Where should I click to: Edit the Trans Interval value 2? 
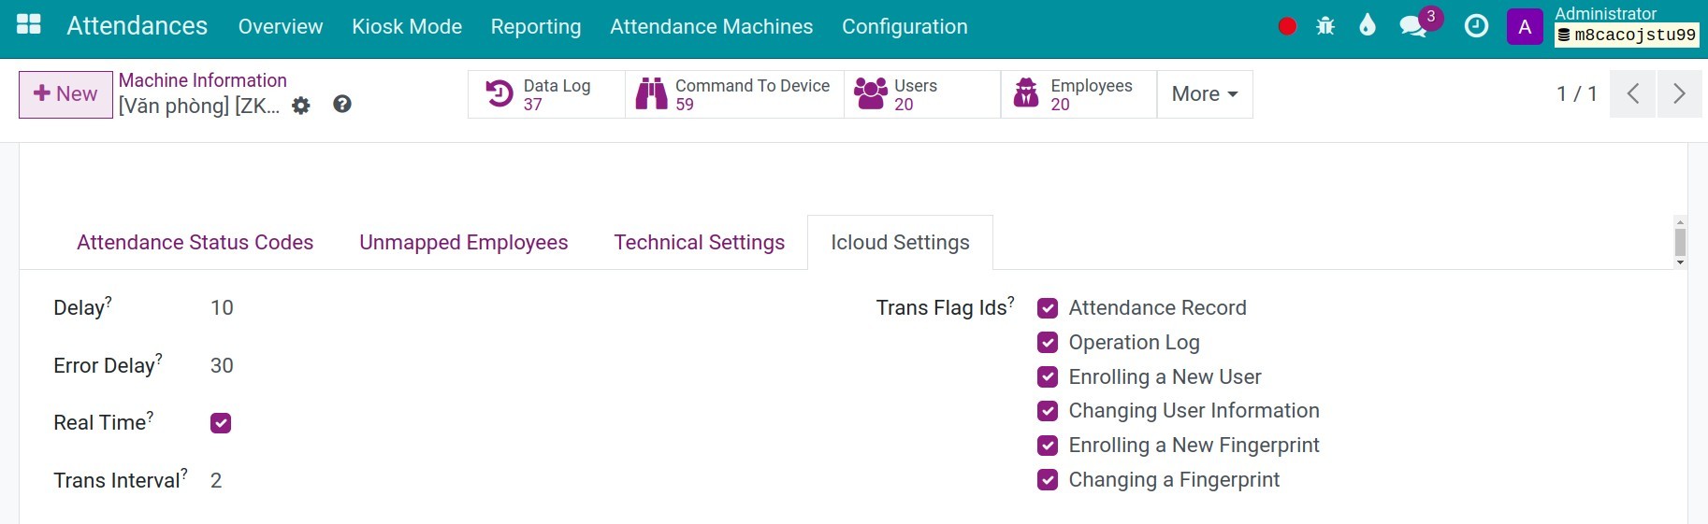click(216, 481)
